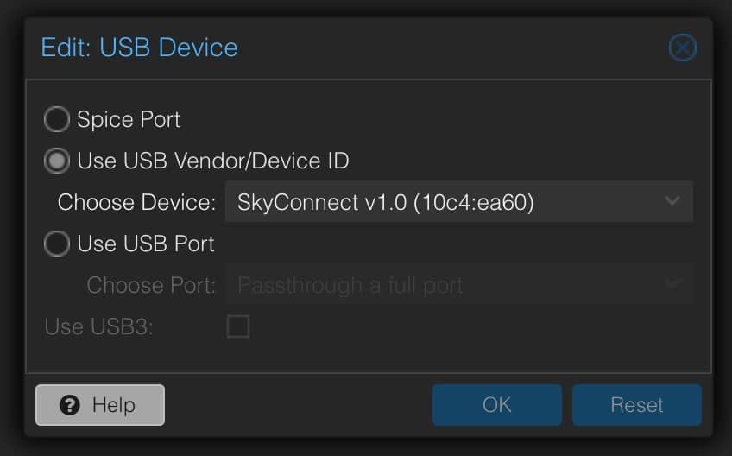
Task: Expand the Choose Port dropdown arrow
Action: 672,283
